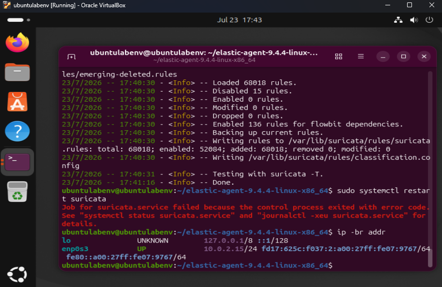
Task: Click the IP address '10.0.2.15'
Action: click(223, 249)
